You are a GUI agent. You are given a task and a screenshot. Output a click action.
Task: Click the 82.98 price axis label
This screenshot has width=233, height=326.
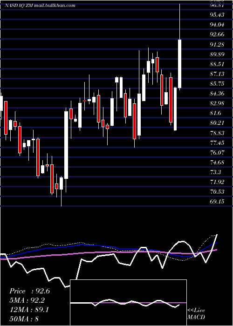tap(217, 103)
